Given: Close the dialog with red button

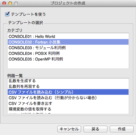Looking at the screenshot, I should tap(4, 3).
